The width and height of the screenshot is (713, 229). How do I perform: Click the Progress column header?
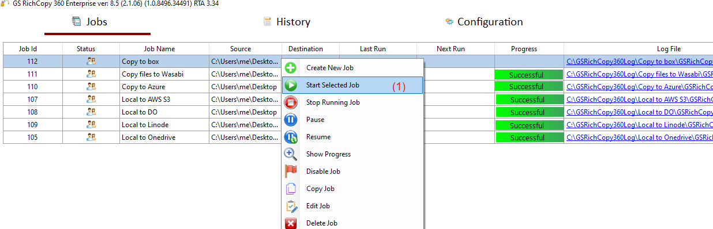pyautogui.click(x=529, y=48)
